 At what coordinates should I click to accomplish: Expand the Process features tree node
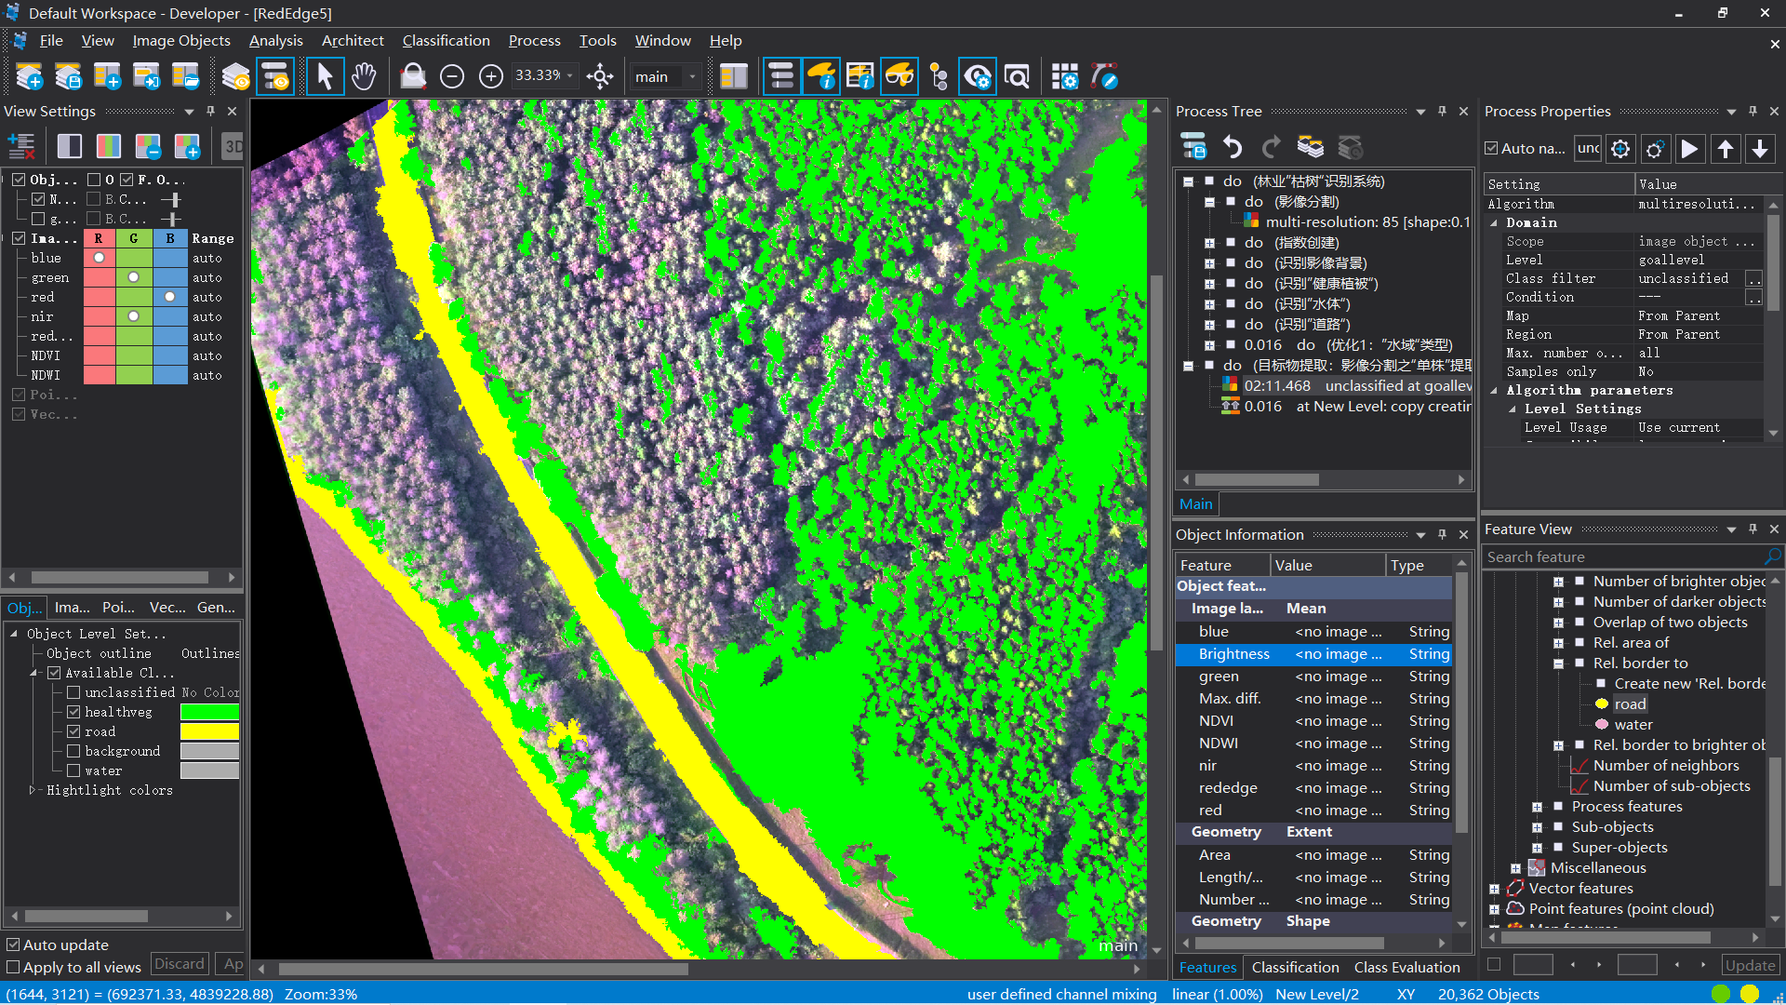point(1537,807)
